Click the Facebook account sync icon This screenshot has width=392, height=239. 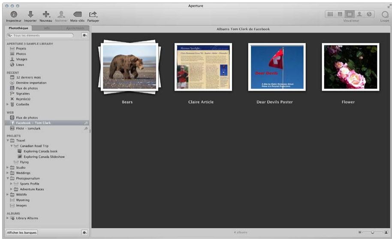click(86, 123)
